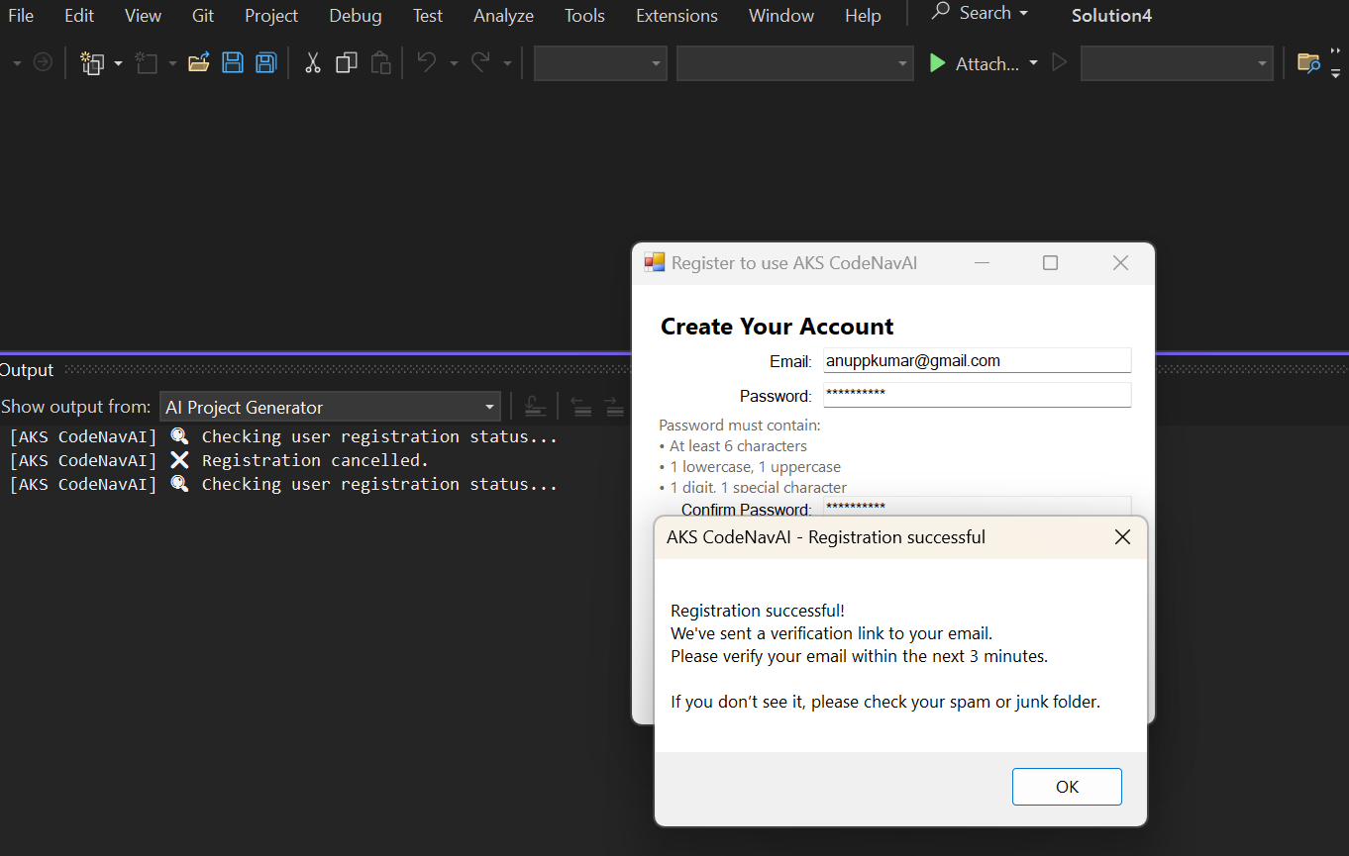Viewport: 1349px width, 856px height.
Task: Click the Cut scissors icon
Action: click(313, 63)
